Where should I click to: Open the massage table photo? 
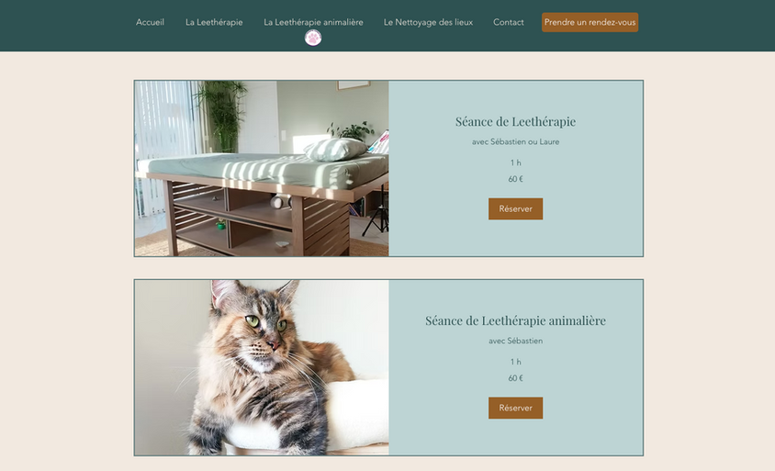click(x=262, y=169)
